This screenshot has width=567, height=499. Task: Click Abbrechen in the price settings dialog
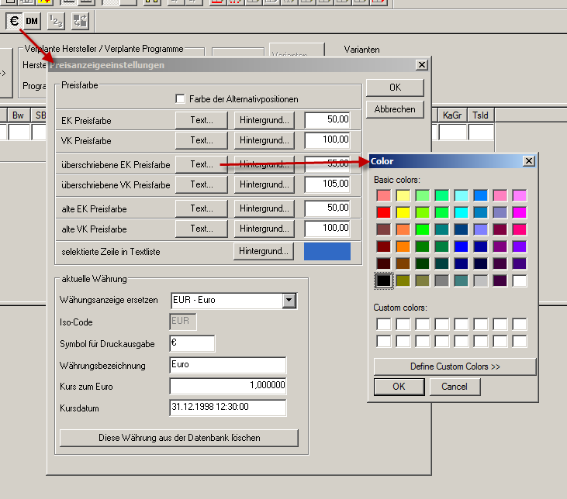tap(395, 109)
